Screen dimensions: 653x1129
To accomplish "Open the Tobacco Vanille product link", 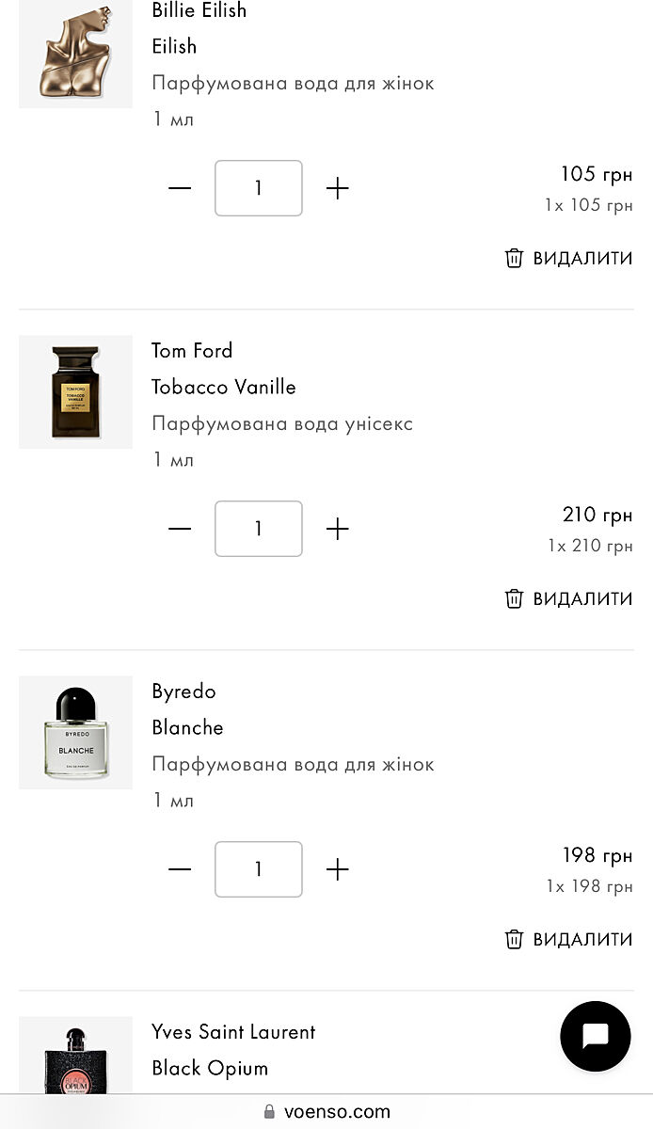I will pos(224,387).
